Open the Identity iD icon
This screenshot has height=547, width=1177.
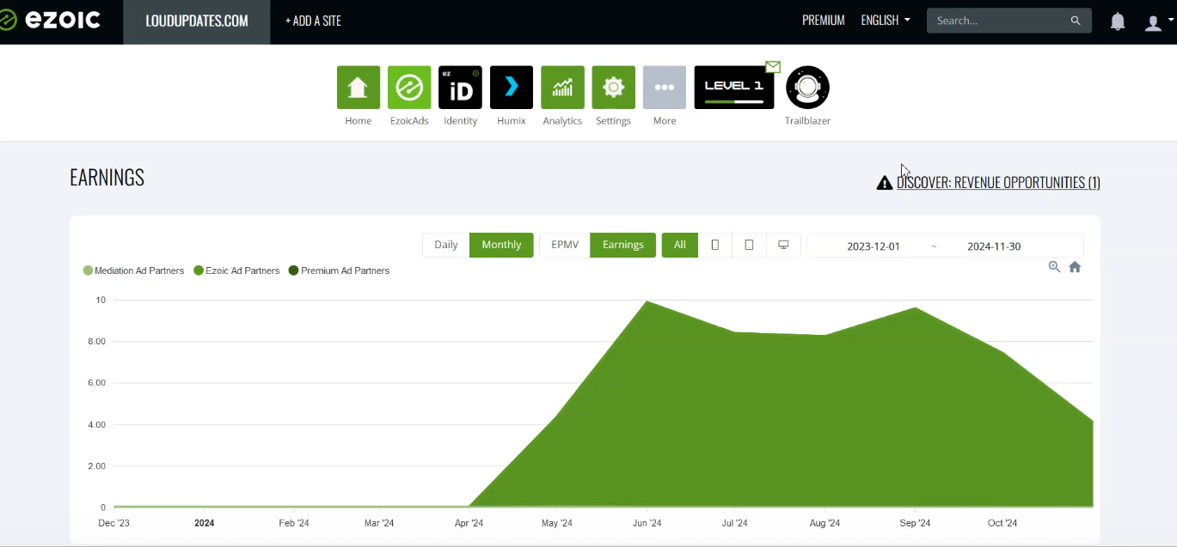click(460, 88)
